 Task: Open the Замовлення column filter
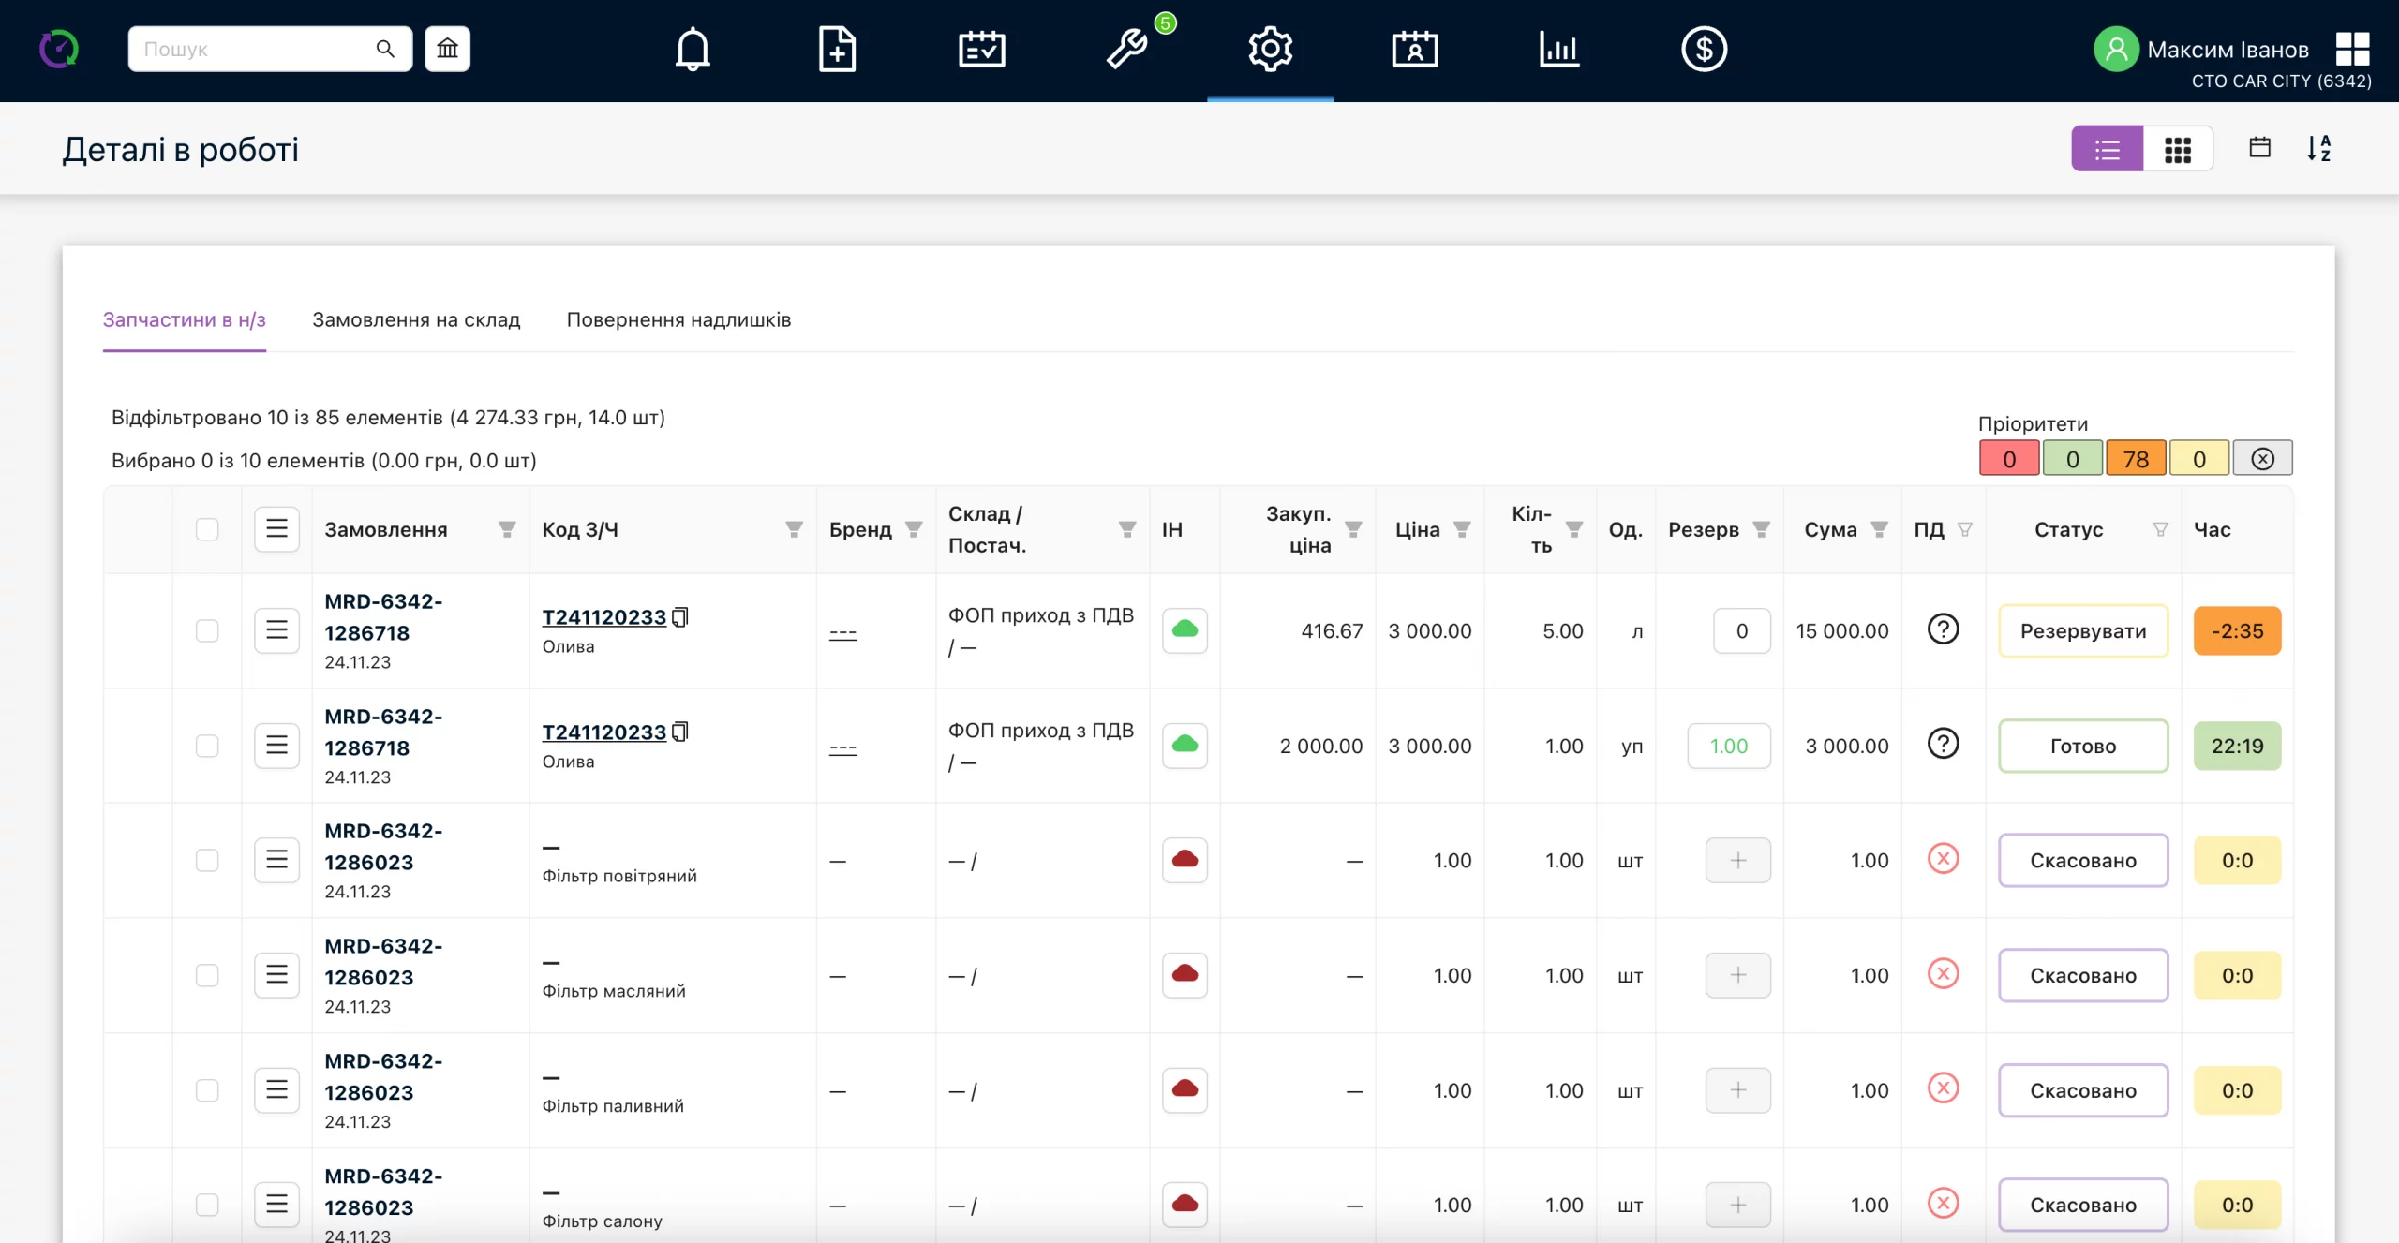(507, 530)
